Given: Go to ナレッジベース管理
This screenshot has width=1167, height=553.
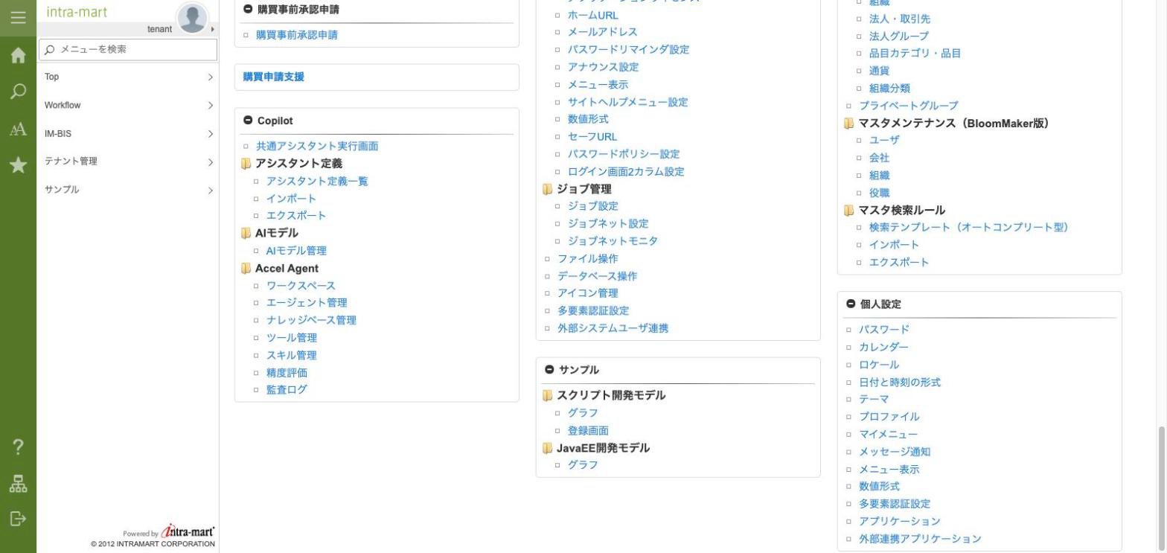Looking at the screenshot, I should point(311,320).
